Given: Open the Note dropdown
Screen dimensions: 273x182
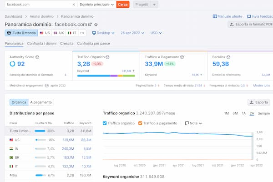Looking at the screenshot, I should 193,123.
